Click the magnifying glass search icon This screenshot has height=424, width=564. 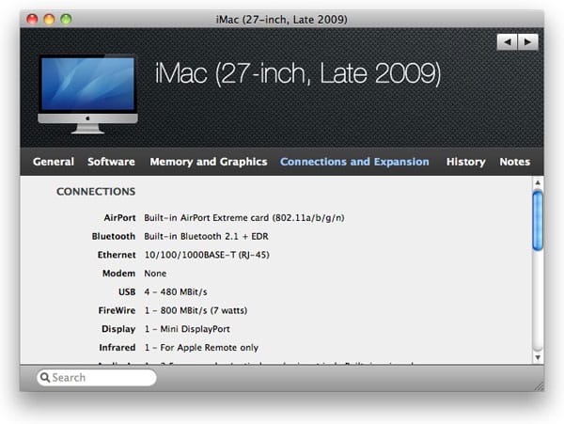point(44,378)
